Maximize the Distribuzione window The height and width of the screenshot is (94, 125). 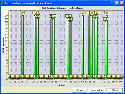click(117, 3)
